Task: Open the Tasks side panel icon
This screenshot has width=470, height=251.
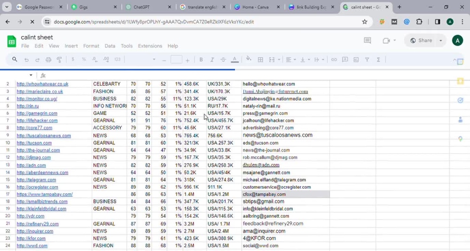Action: (461, 100)
